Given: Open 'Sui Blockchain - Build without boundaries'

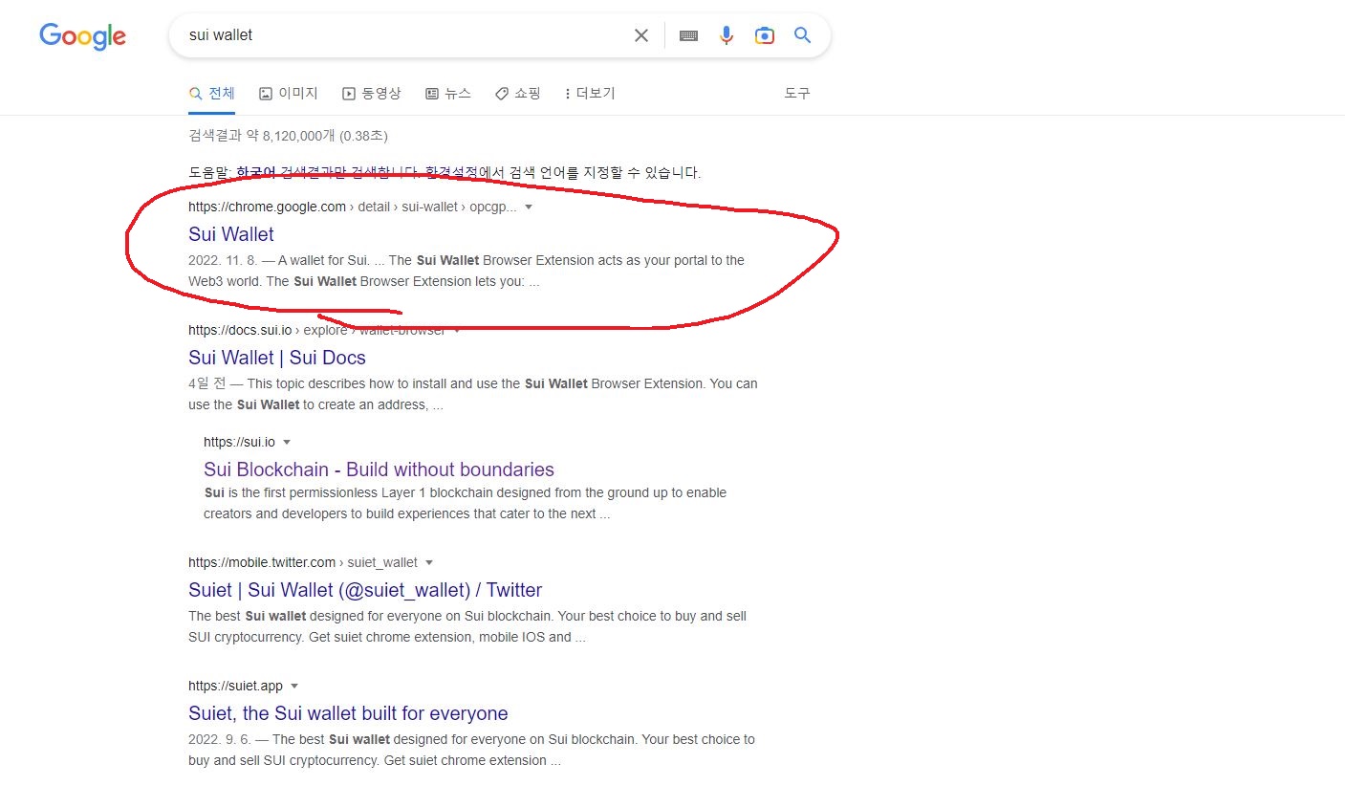Looking at the screenshot, I should point(379,469).
